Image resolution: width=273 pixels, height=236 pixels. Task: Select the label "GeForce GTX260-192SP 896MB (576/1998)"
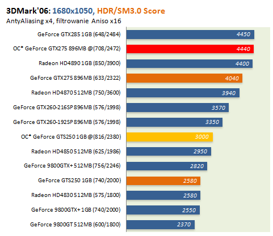pos(67,122)
